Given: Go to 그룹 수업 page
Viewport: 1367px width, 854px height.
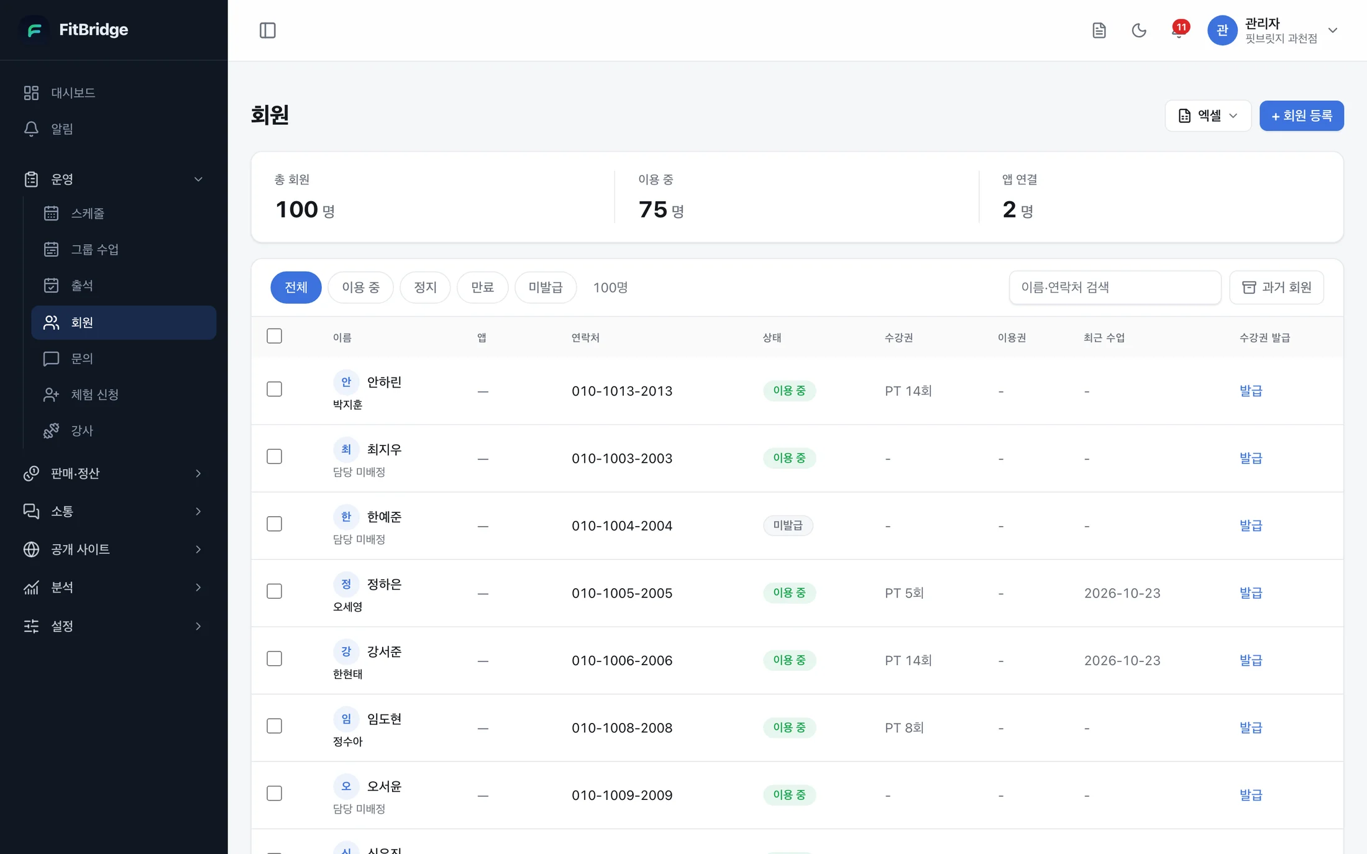Looking at the screenshot, I should [x=124, y=249].
